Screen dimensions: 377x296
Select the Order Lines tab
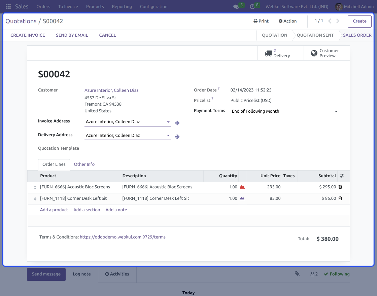[54, 164]
